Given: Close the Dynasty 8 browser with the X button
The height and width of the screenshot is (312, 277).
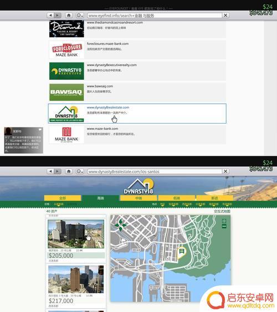Looking at the screenshot, I should 225,171.
